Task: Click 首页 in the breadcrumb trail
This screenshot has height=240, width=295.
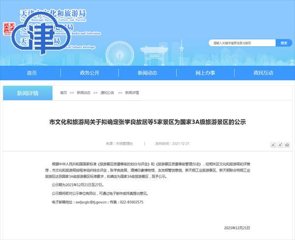Action: click(63, 92)
